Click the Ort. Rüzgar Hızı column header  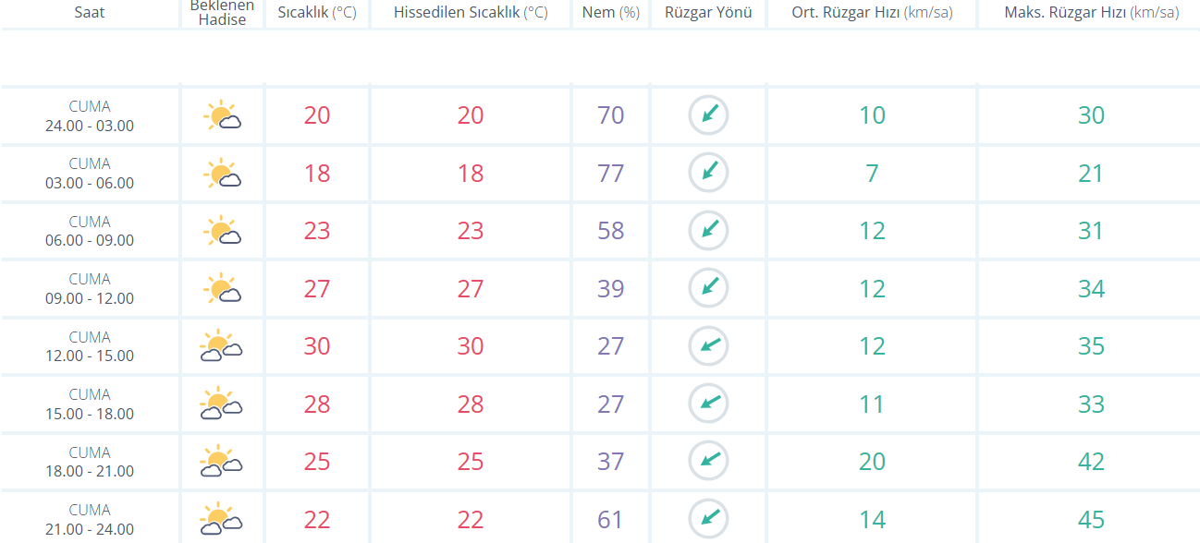coord(872,13)
